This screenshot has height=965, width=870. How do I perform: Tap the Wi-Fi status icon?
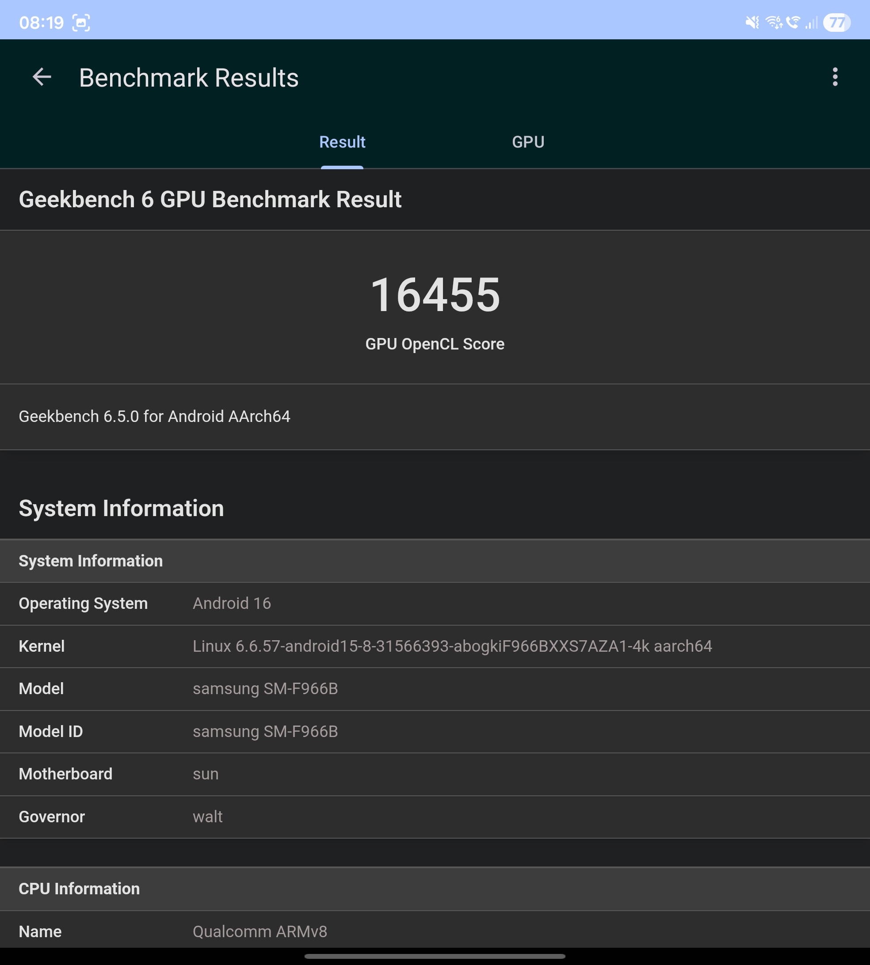[774, 23]
